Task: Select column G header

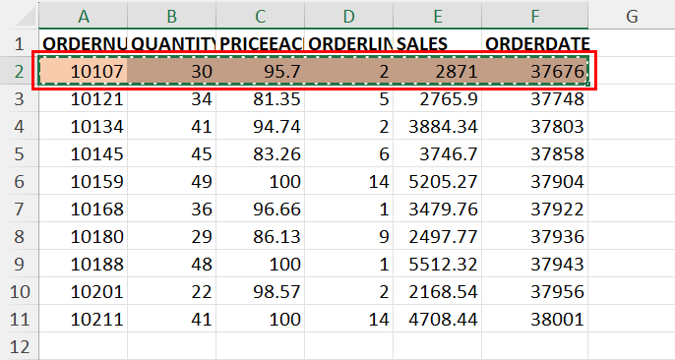Action: point(632,16)
